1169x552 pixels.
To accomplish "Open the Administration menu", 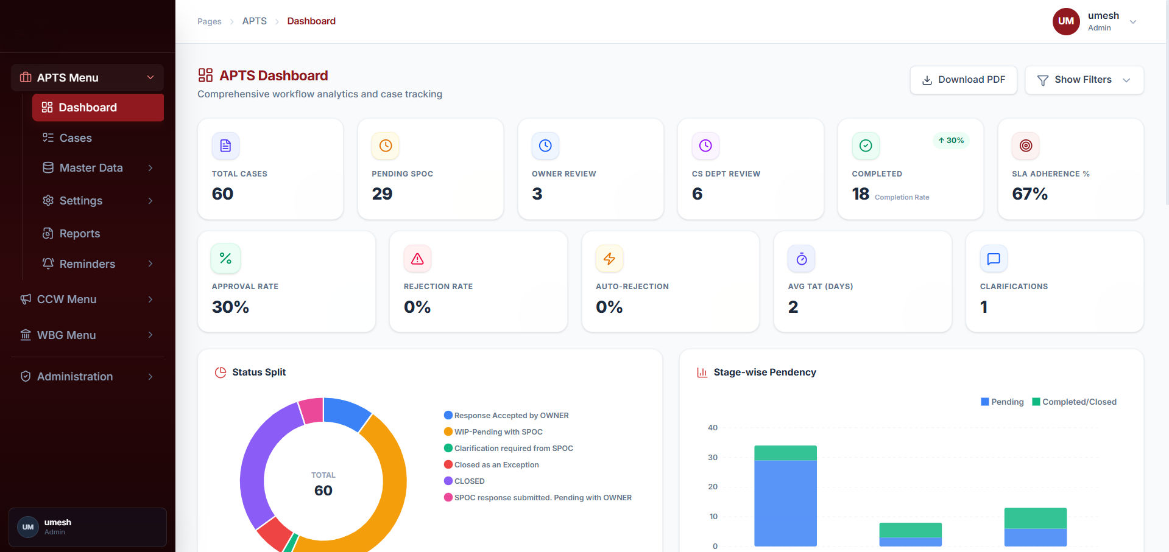I will click(x=87, y=377).
